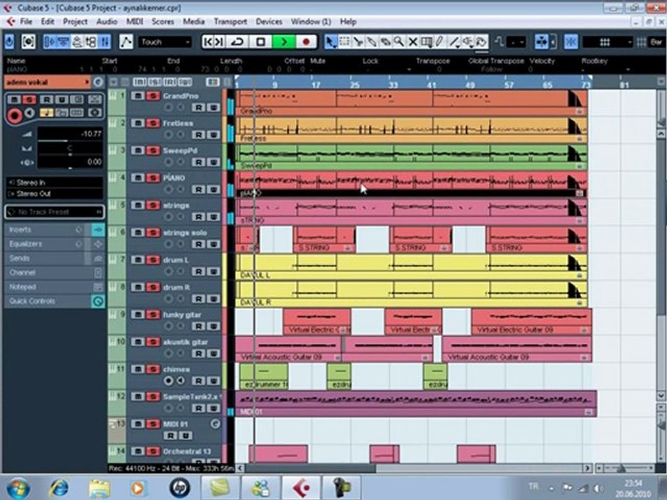Mute the GrandPno track
Viewport: 667px width, 500px height.
point(138,96)
